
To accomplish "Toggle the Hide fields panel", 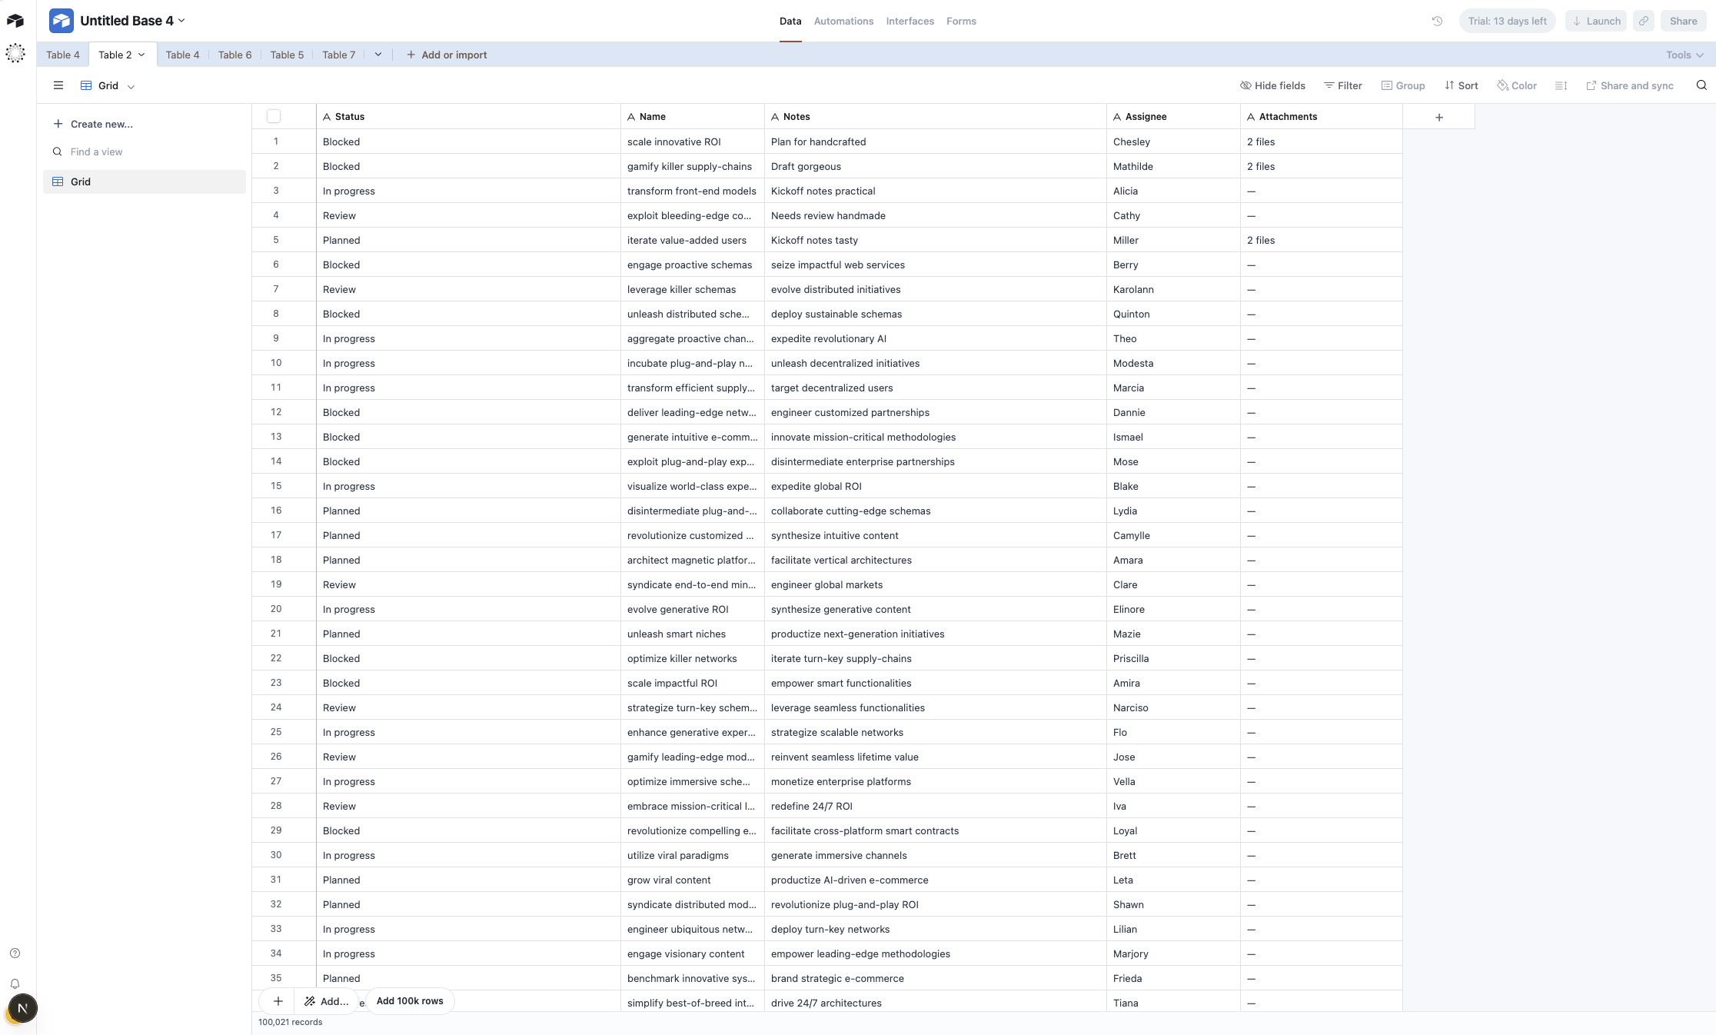I will 1272,85.
